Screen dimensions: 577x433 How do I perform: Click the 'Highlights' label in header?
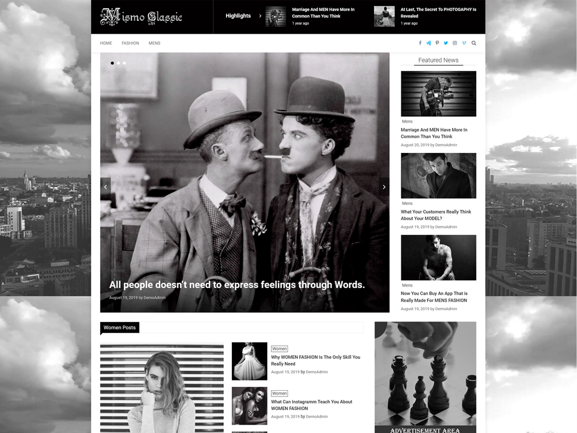[x=238, y=16]
